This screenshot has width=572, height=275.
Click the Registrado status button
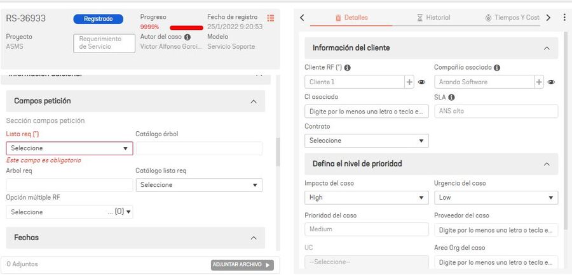(x=98, y=19)
